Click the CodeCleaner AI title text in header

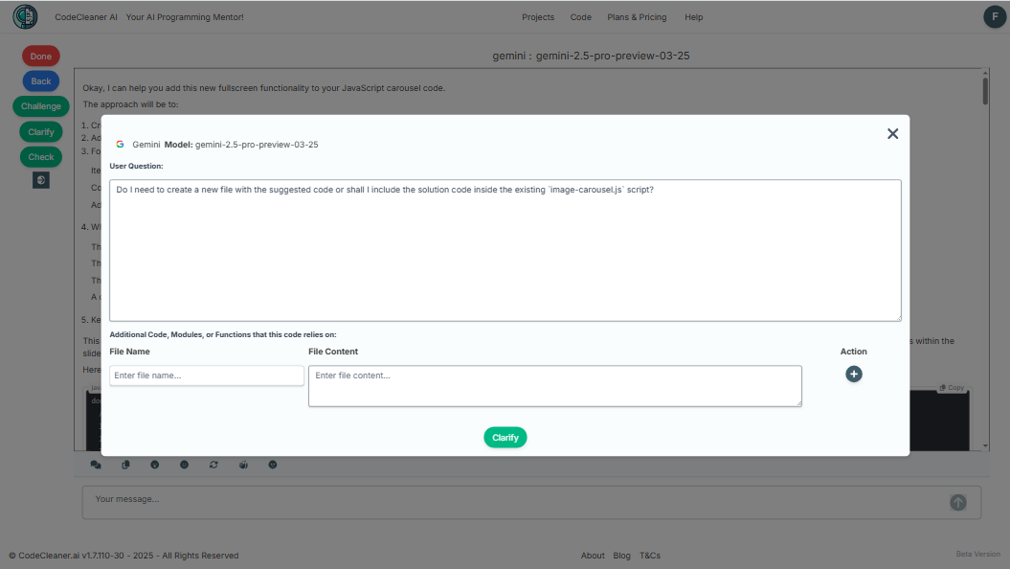point(85,17)
